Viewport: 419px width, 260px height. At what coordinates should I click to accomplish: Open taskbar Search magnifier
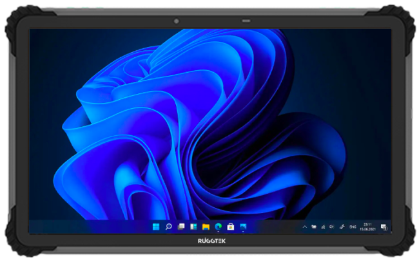click(x=168, y=227)
